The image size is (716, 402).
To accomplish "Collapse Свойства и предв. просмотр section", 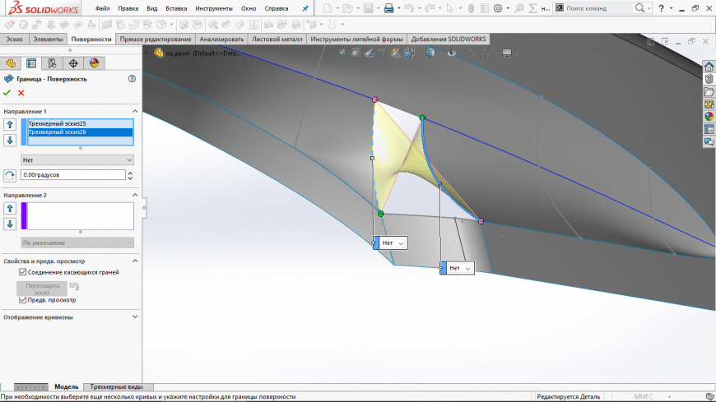I will click(135, 261).
